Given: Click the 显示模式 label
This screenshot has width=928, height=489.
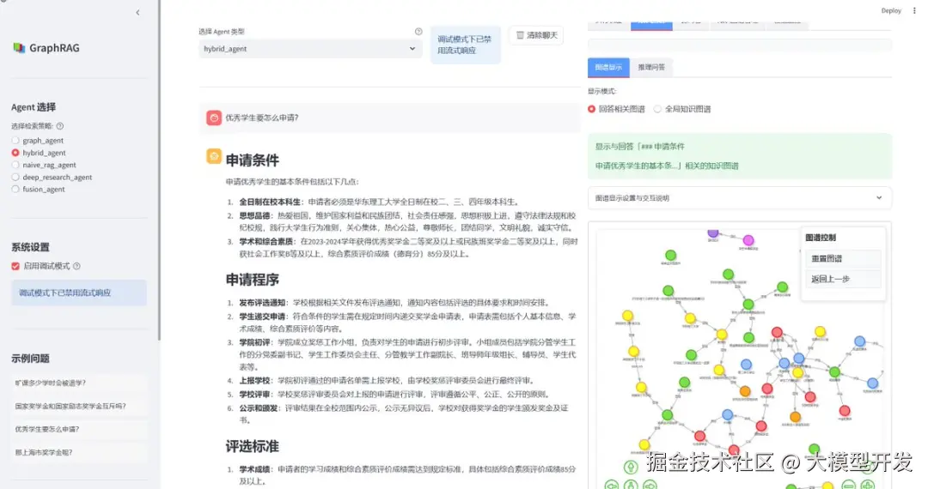Looking at the screenshot, I should (x=601, y=91).
